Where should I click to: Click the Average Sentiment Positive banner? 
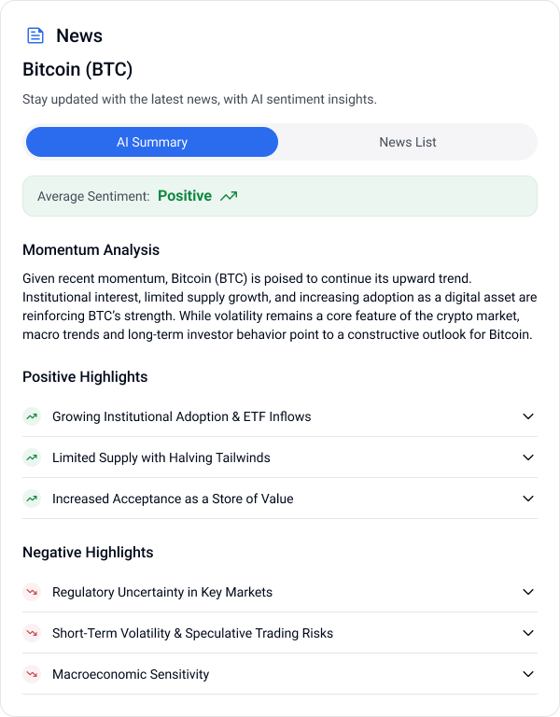click(280, 196)
